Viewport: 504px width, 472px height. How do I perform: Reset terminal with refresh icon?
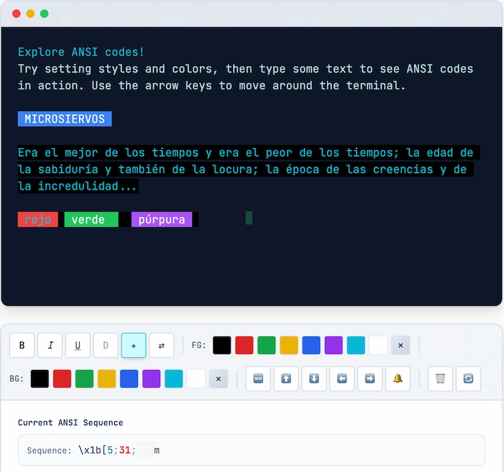(468, 379)
